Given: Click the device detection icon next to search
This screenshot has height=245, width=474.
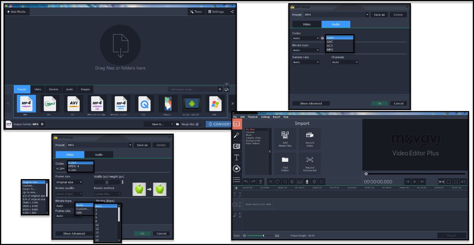Looking at the screenshot, I should 227,89.
